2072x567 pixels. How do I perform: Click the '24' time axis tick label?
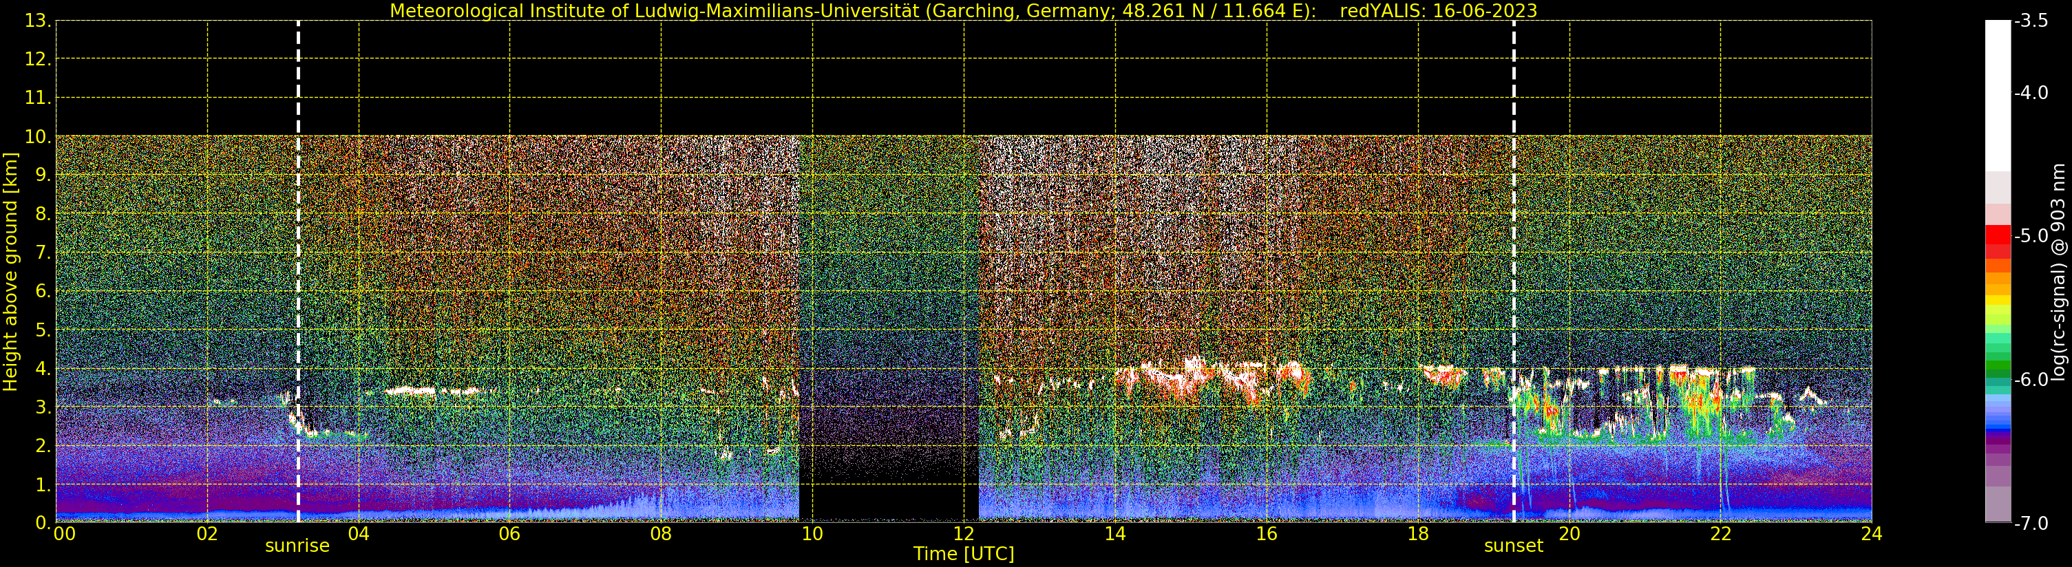1872,534
